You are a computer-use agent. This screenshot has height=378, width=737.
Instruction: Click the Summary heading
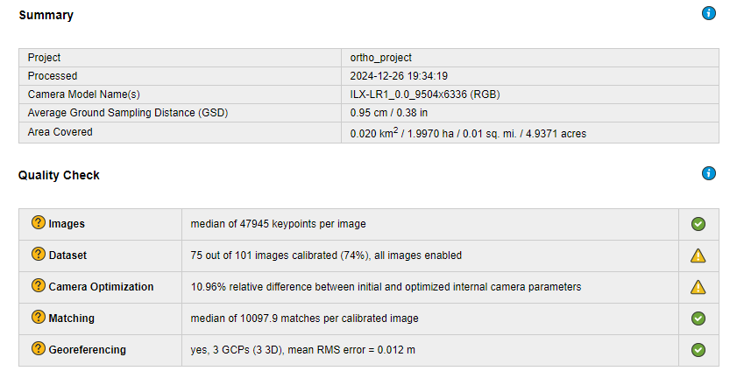point(46,15)
